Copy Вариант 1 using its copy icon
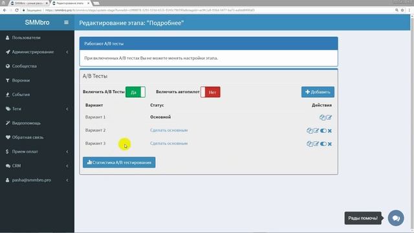The width and height of the screenshot is (414, 233). click(x=322, y=118)
